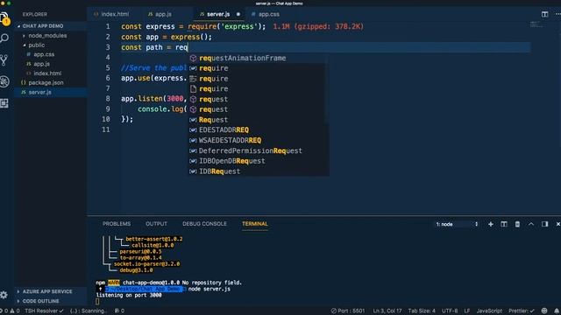This screenshot has width=561, height=315.
Task: Collapse the CHAT APP DEMO folder section
Action: pos(51,26)
